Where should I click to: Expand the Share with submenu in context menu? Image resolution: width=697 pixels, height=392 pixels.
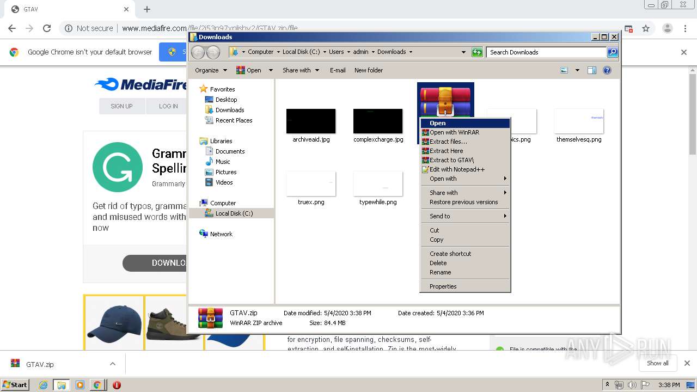click(465, 193)
